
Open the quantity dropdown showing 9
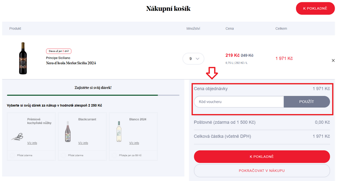pyautogui.click(x=193, y=59)
